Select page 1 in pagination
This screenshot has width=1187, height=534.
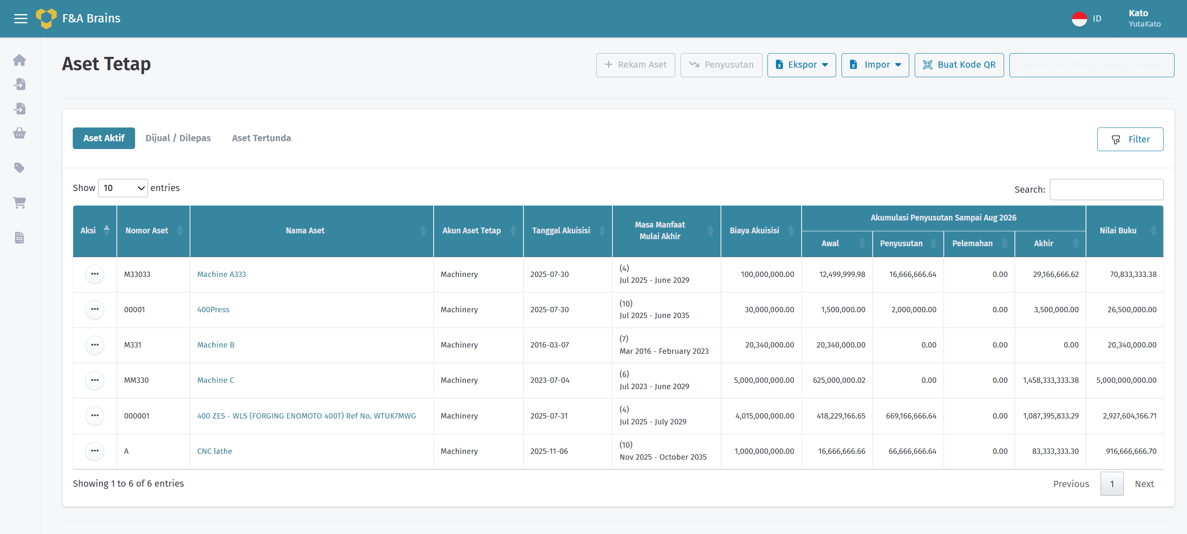click(x=1111, y=483)
